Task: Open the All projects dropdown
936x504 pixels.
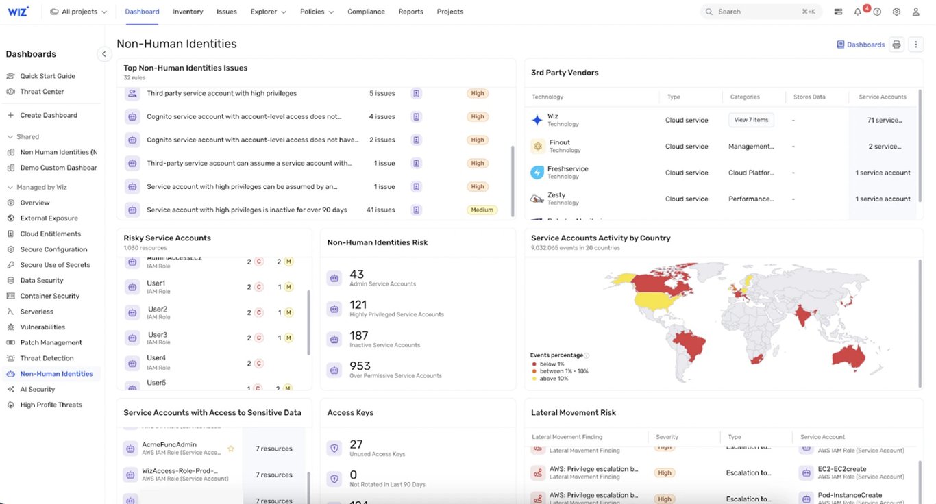Action: point(78,11)
